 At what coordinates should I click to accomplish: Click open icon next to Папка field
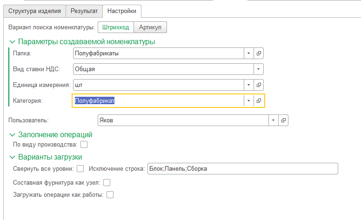[x=259, y=53]
